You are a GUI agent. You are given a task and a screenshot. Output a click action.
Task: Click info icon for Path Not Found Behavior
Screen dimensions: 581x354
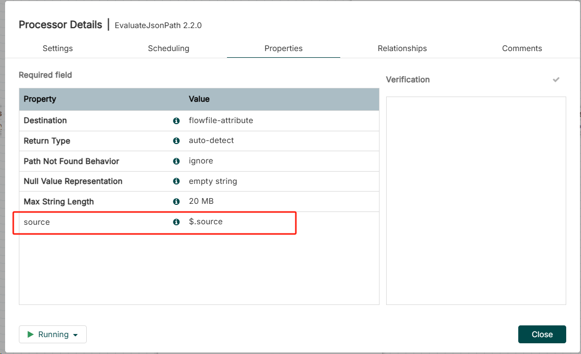pyautogui.click(x=176, y=161)
